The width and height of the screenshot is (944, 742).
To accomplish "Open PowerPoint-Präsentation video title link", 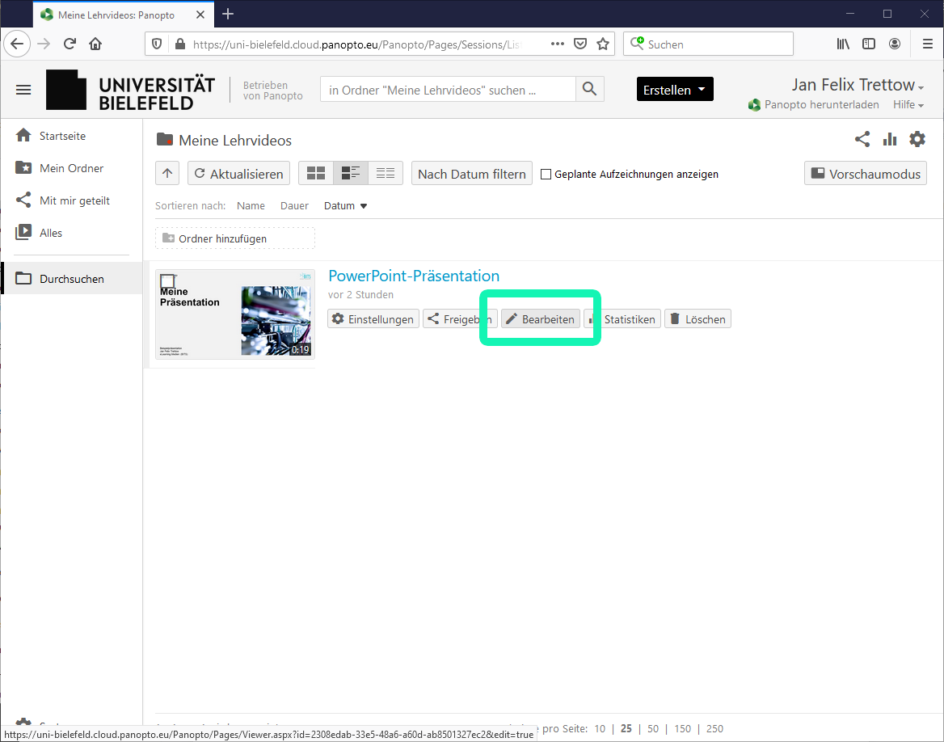I will point(414,276).
